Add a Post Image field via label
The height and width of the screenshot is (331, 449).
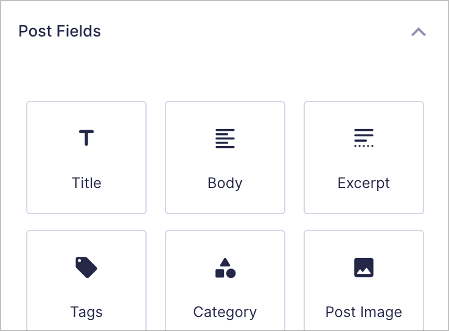364,312
